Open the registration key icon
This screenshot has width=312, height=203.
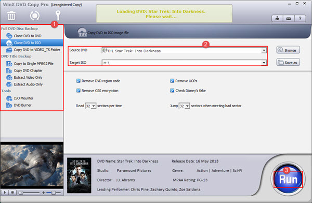pos(58,16)
